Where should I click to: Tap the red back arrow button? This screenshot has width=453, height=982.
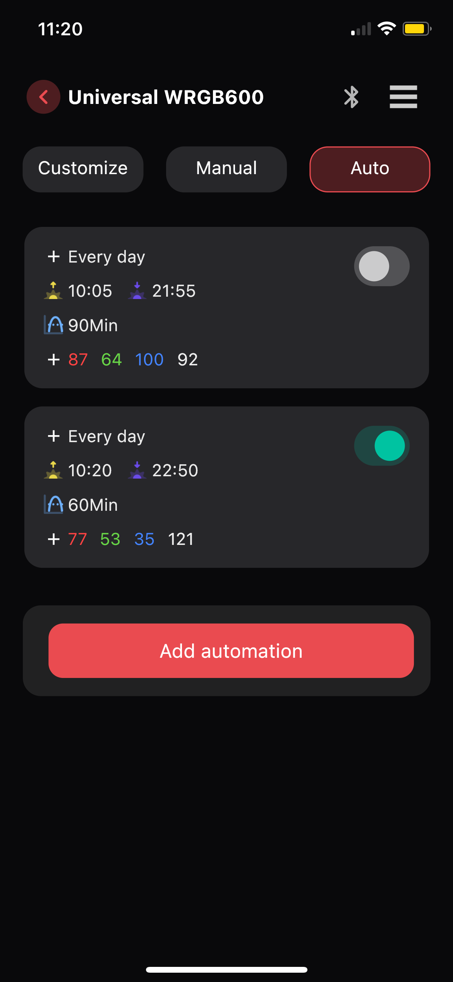[43, 97]
